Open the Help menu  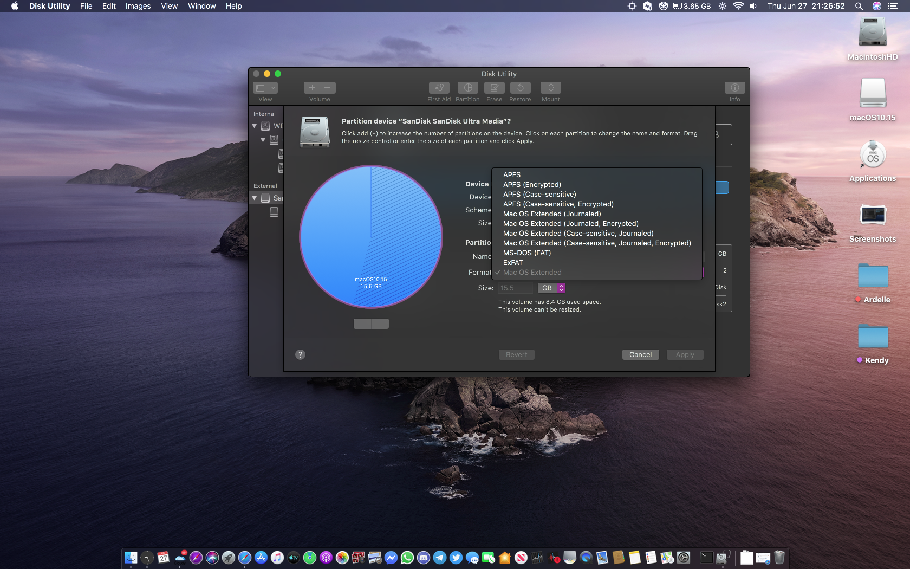(233, 6)
